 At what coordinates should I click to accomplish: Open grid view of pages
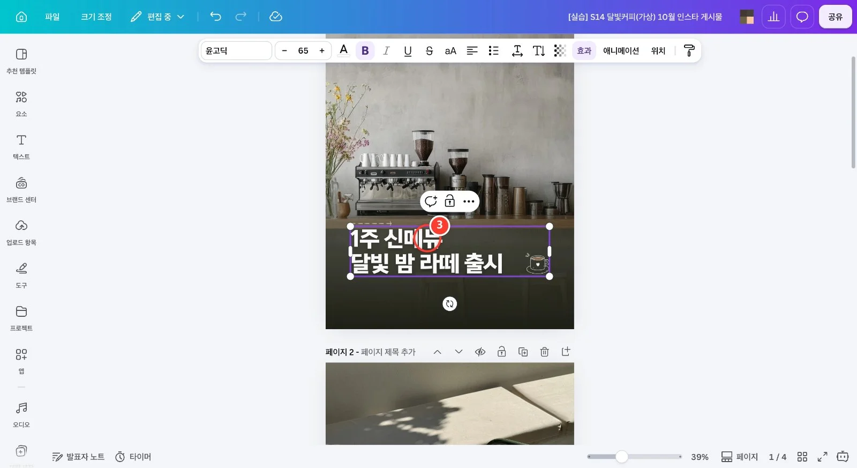(802, 457)
